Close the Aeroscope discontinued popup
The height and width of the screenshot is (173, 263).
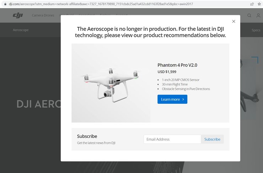coord(234,22)
